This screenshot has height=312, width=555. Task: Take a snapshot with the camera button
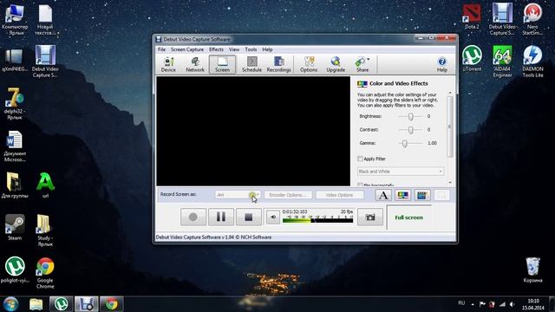(370, 217)
